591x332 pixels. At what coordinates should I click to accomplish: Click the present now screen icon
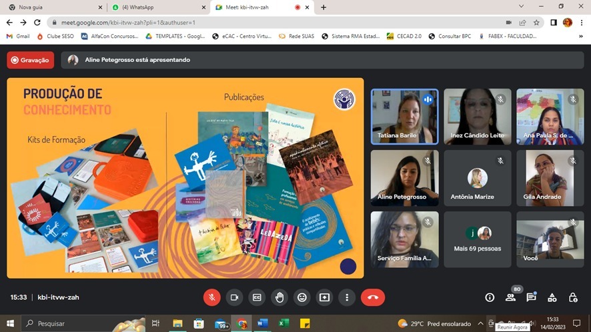point(325,297)
